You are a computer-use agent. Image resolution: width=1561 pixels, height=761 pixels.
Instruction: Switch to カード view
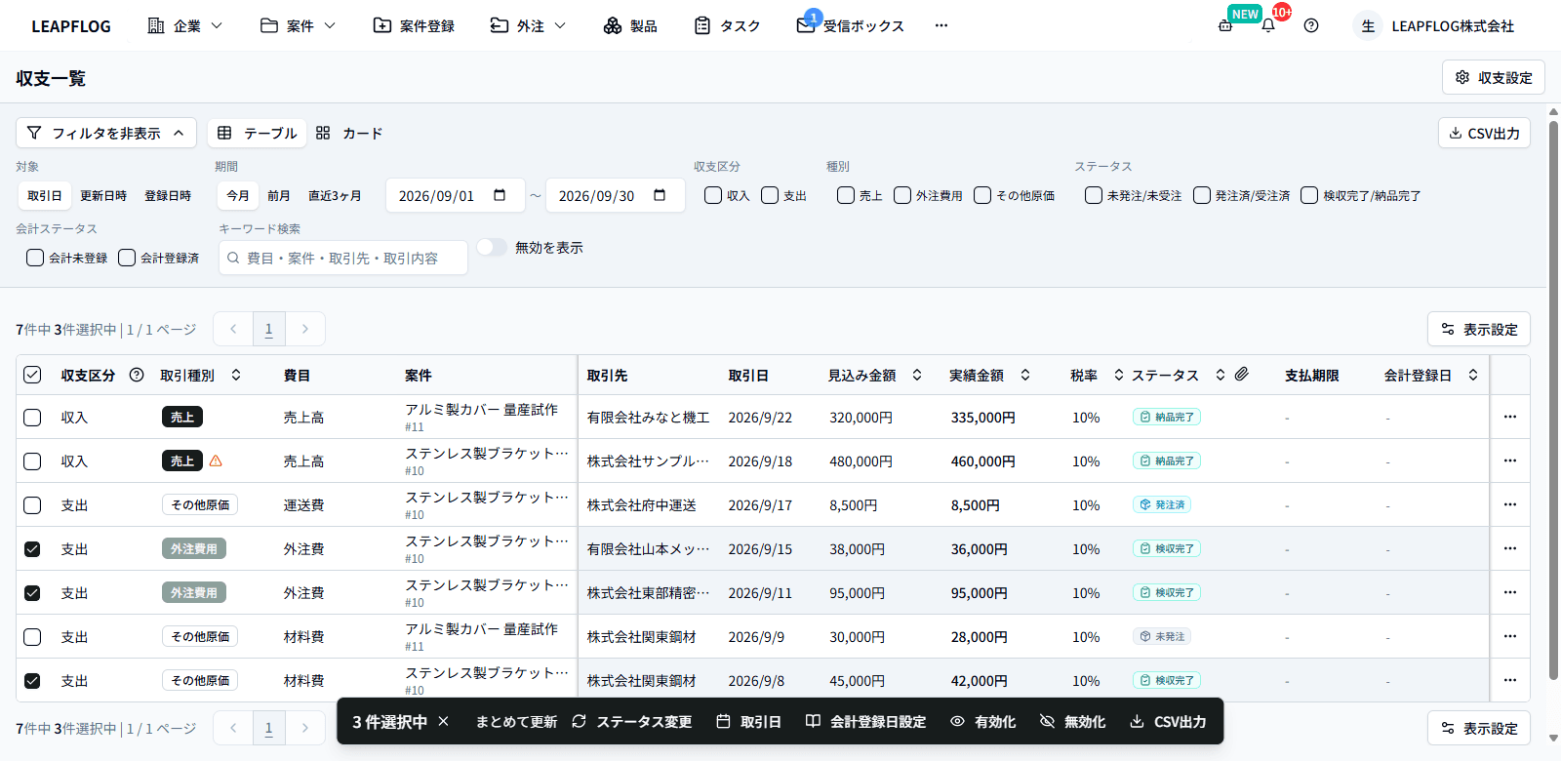click(x=349, y=133)
